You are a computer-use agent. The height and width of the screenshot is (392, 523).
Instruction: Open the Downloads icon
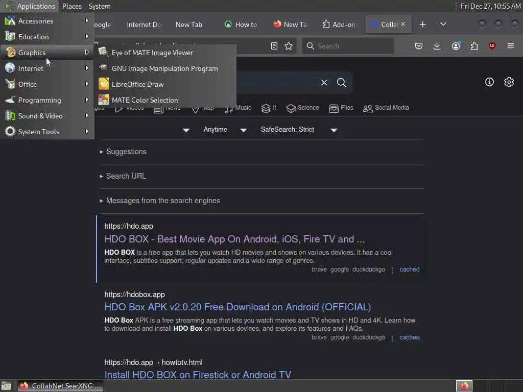point(437,46)
